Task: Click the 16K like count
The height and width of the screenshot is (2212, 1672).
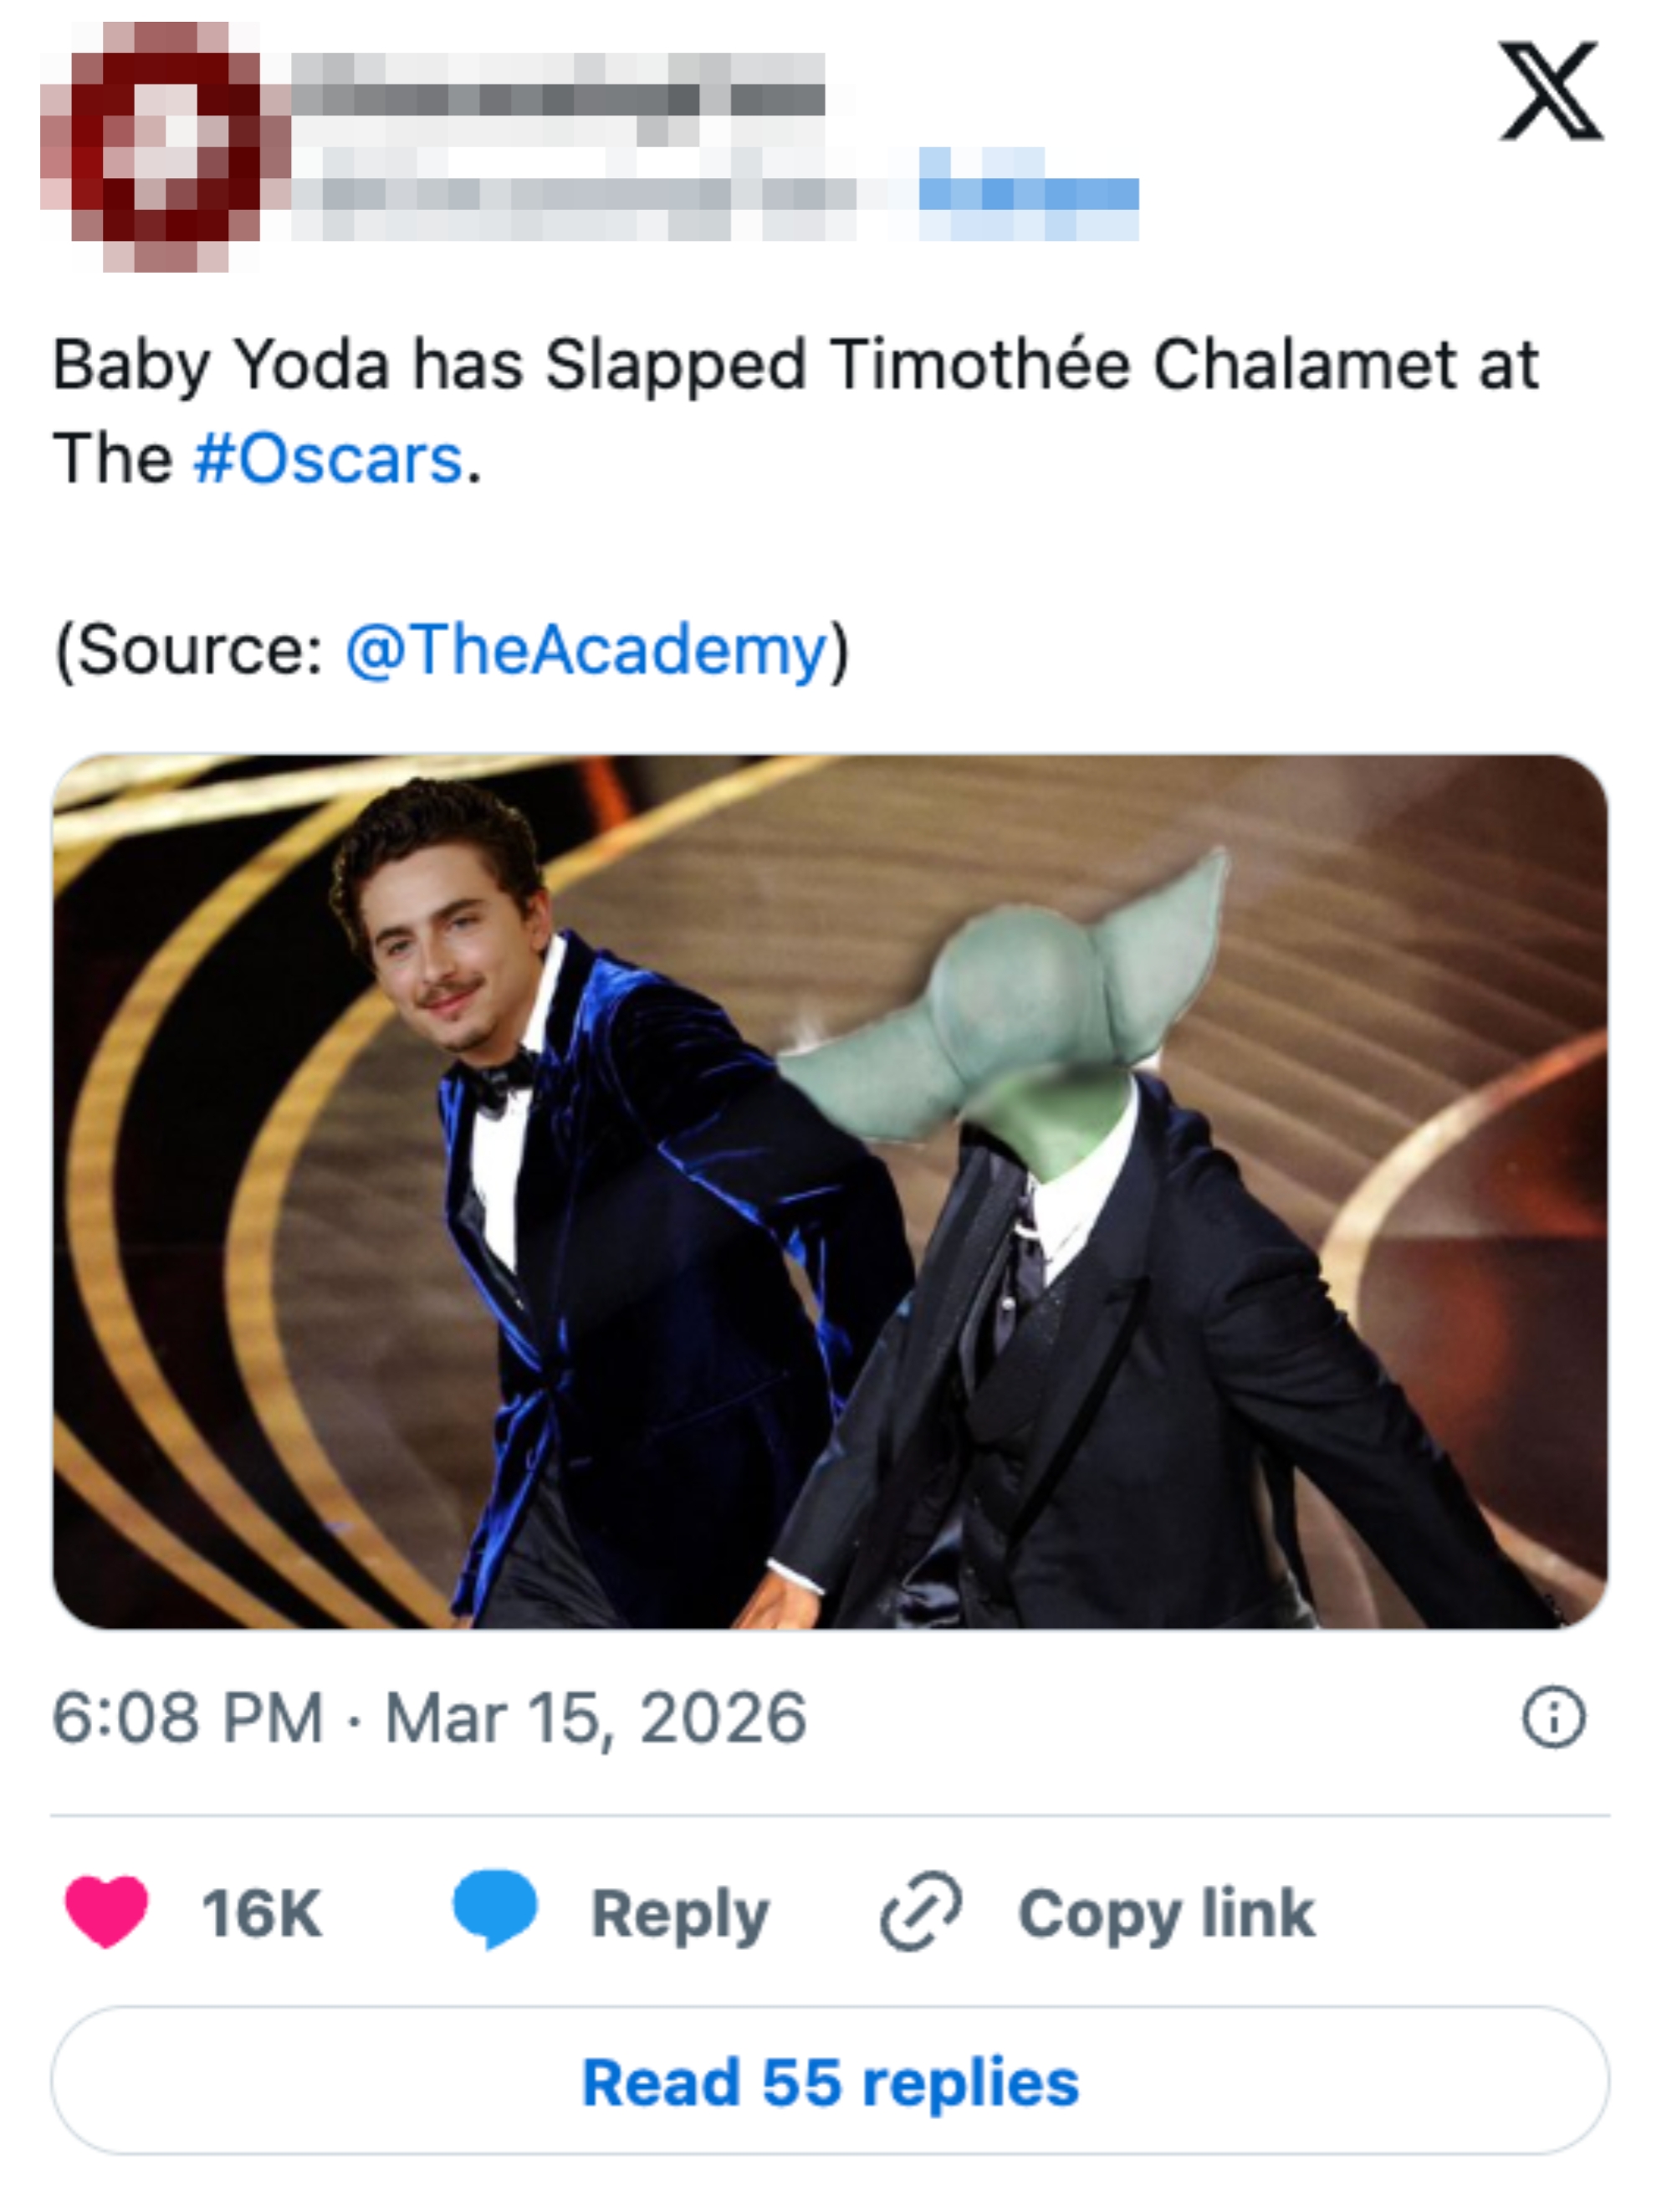Action: [x=264, y=1909]
